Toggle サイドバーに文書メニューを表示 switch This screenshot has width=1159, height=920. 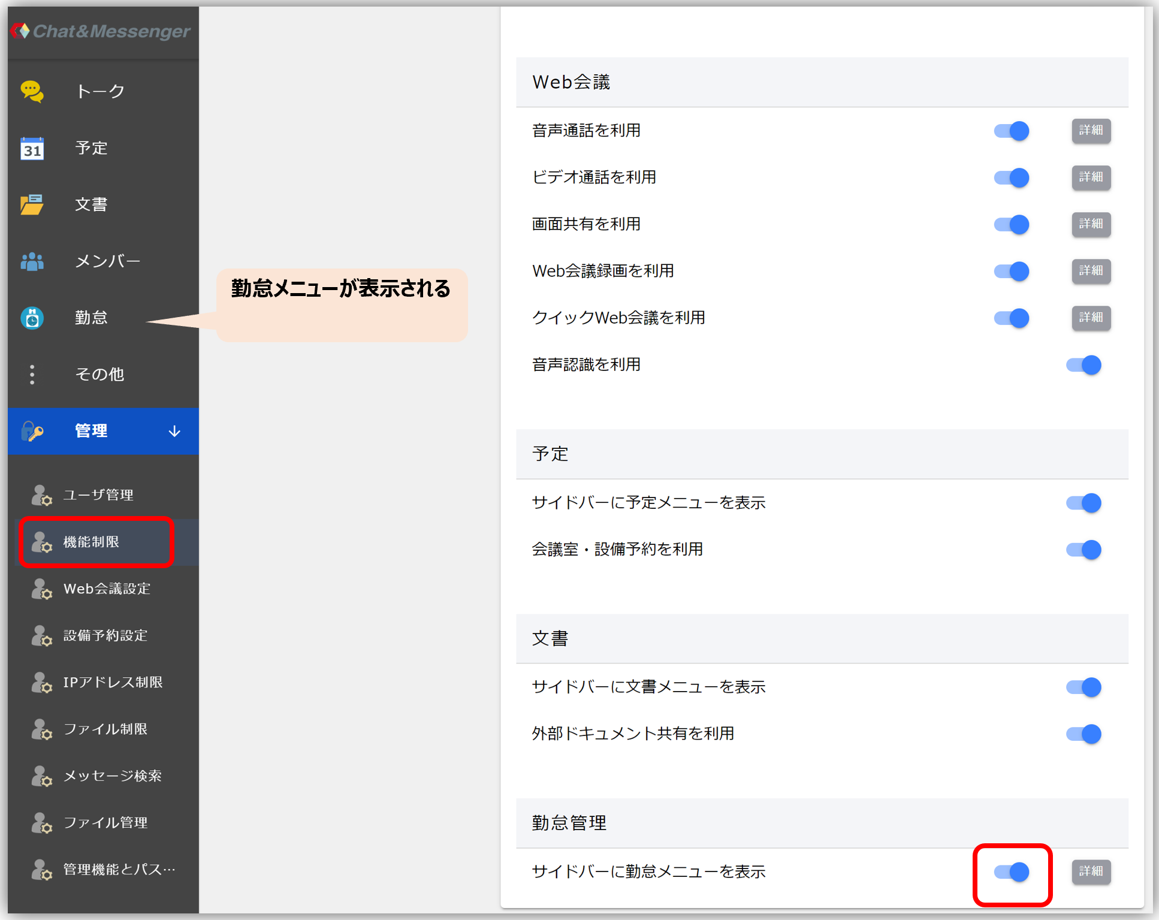[x=1083, y=687]
